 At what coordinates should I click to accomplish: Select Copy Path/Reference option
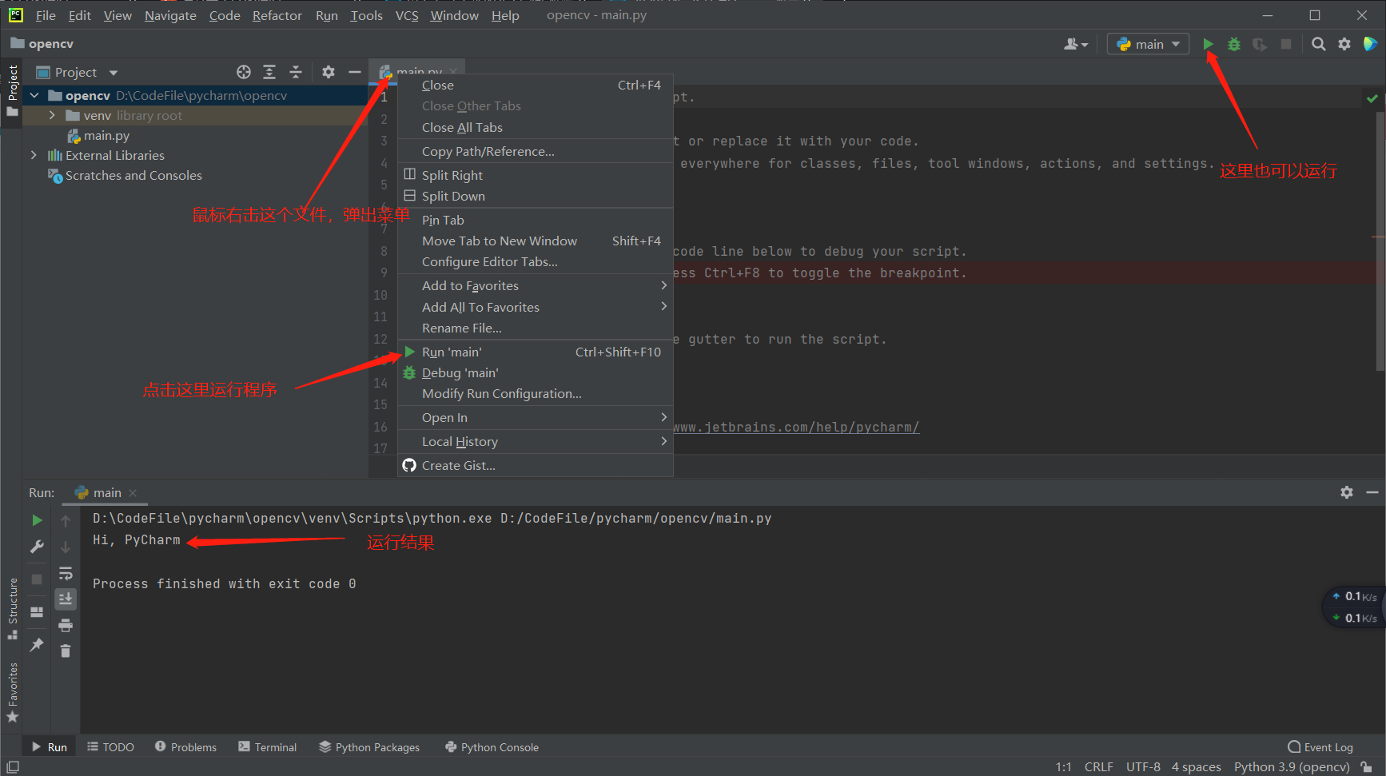click(x=536, y=151)
